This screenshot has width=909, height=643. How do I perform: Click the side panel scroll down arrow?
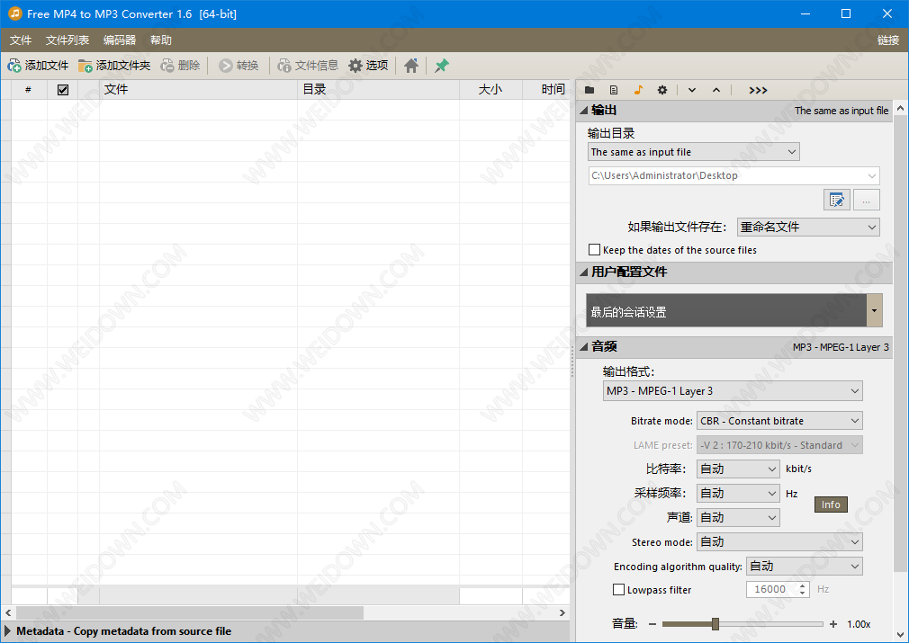point(900,634)
